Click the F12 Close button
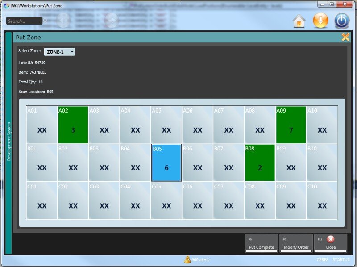Screen dimensions: 357x267 [x=330, y=243]
